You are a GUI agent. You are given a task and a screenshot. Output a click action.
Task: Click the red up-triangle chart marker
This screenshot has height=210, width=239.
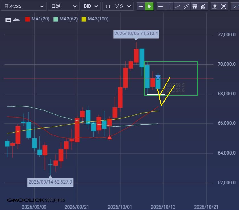point(110,138)
